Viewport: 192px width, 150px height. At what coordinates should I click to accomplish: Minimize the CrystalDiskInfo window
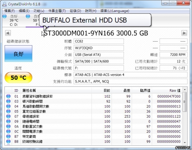tap(165, 3)
